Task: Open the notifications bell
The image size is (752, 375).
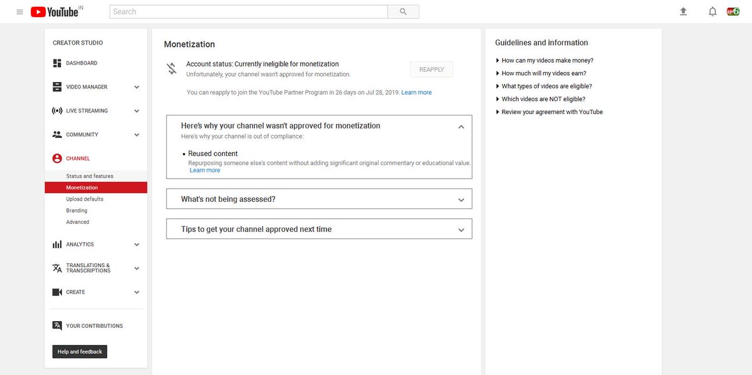Action: 713,11
